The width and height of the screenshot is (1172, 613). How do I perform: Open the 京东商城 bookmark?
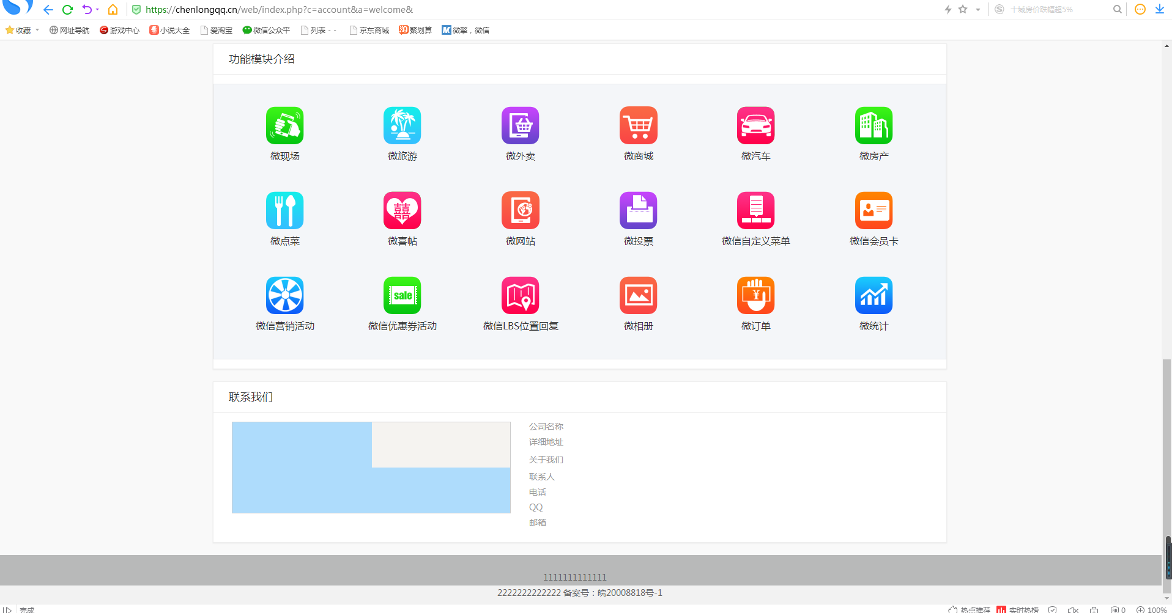pos(369,30)
